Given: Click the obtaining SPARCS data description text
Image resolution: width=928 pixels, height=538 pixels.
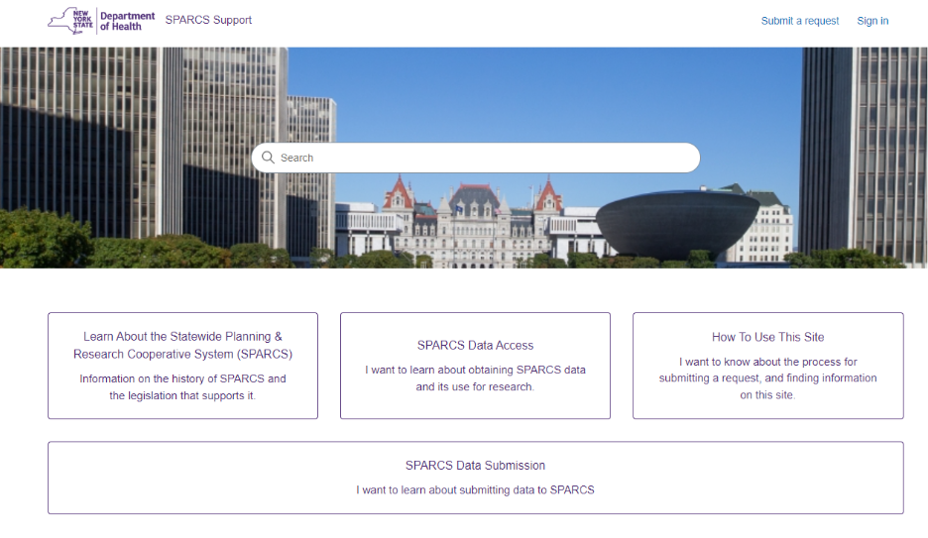Looking at the screenshot, I should coord(475,378).
